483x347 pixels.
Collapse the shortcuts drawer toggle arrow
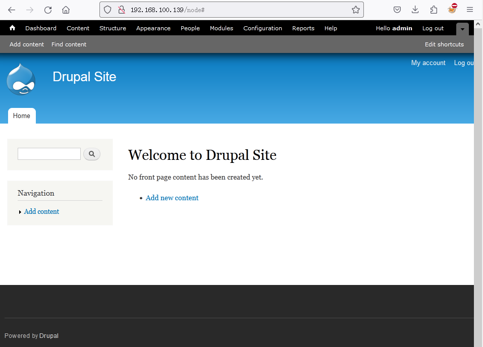462,29
